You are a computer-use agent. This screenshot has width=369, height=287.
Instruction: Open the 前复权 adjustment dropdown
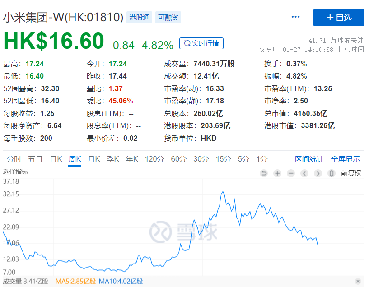point(351,173)
